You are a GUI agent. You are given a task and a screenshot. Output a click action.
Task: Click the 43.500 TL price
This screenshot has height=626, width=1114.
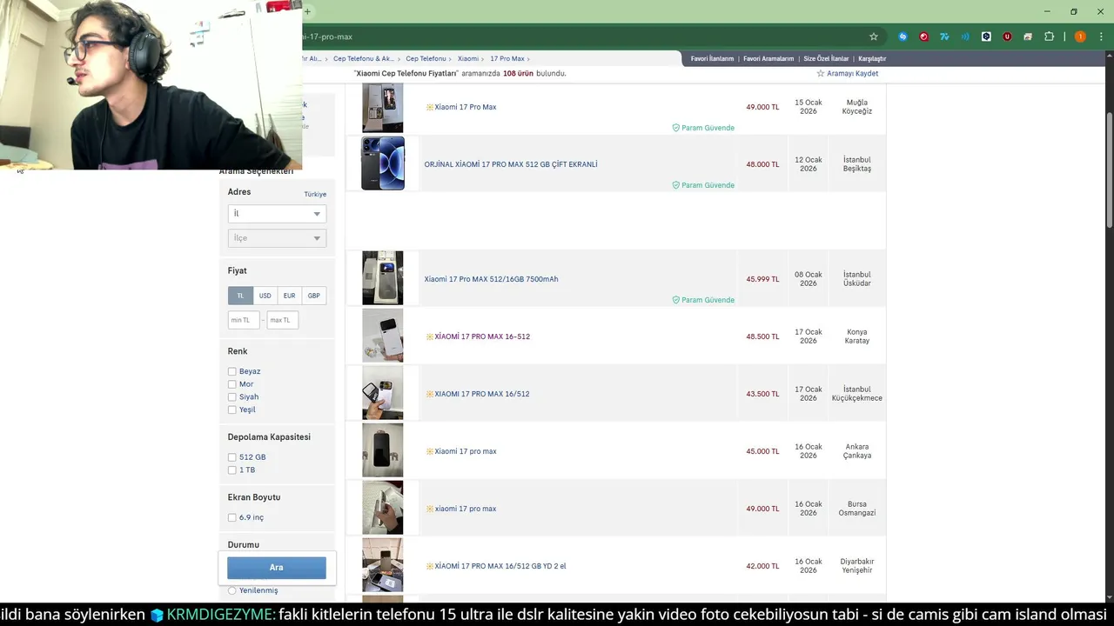point(762,394)
